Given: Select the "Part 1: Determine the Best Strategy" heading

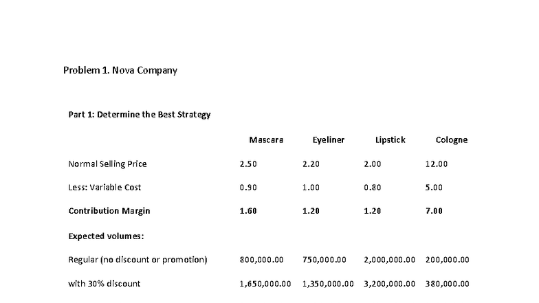Looking at the screenshot, I should click(x=139, y=114).
